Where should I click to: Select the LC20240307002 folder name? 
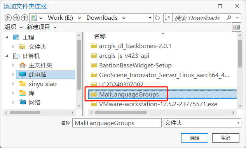(x=121, y=84)
